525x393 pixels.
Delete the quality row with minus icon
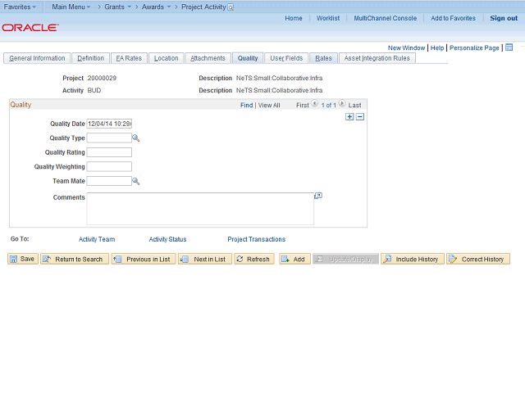[x=360, y=116]
